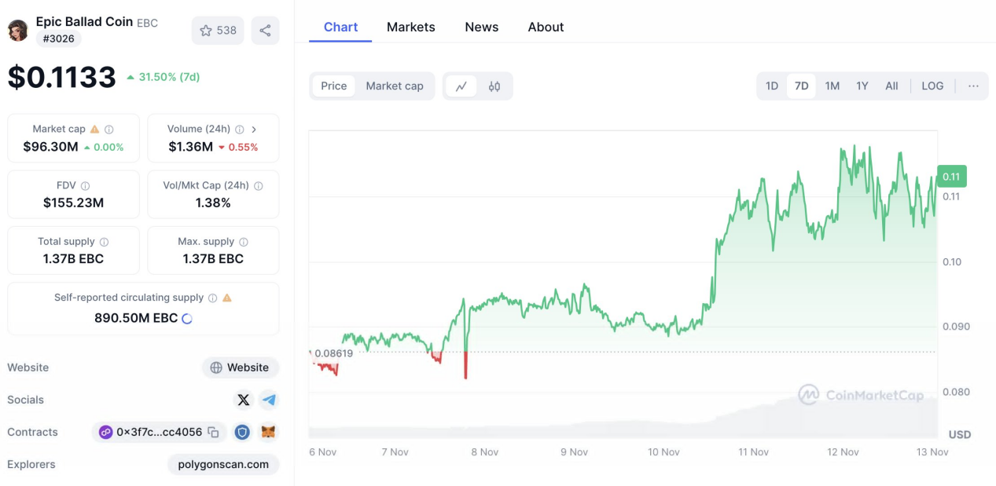Add token to MetaMask fox icon
The image size is (996, 486).
[x=269, y=432]
